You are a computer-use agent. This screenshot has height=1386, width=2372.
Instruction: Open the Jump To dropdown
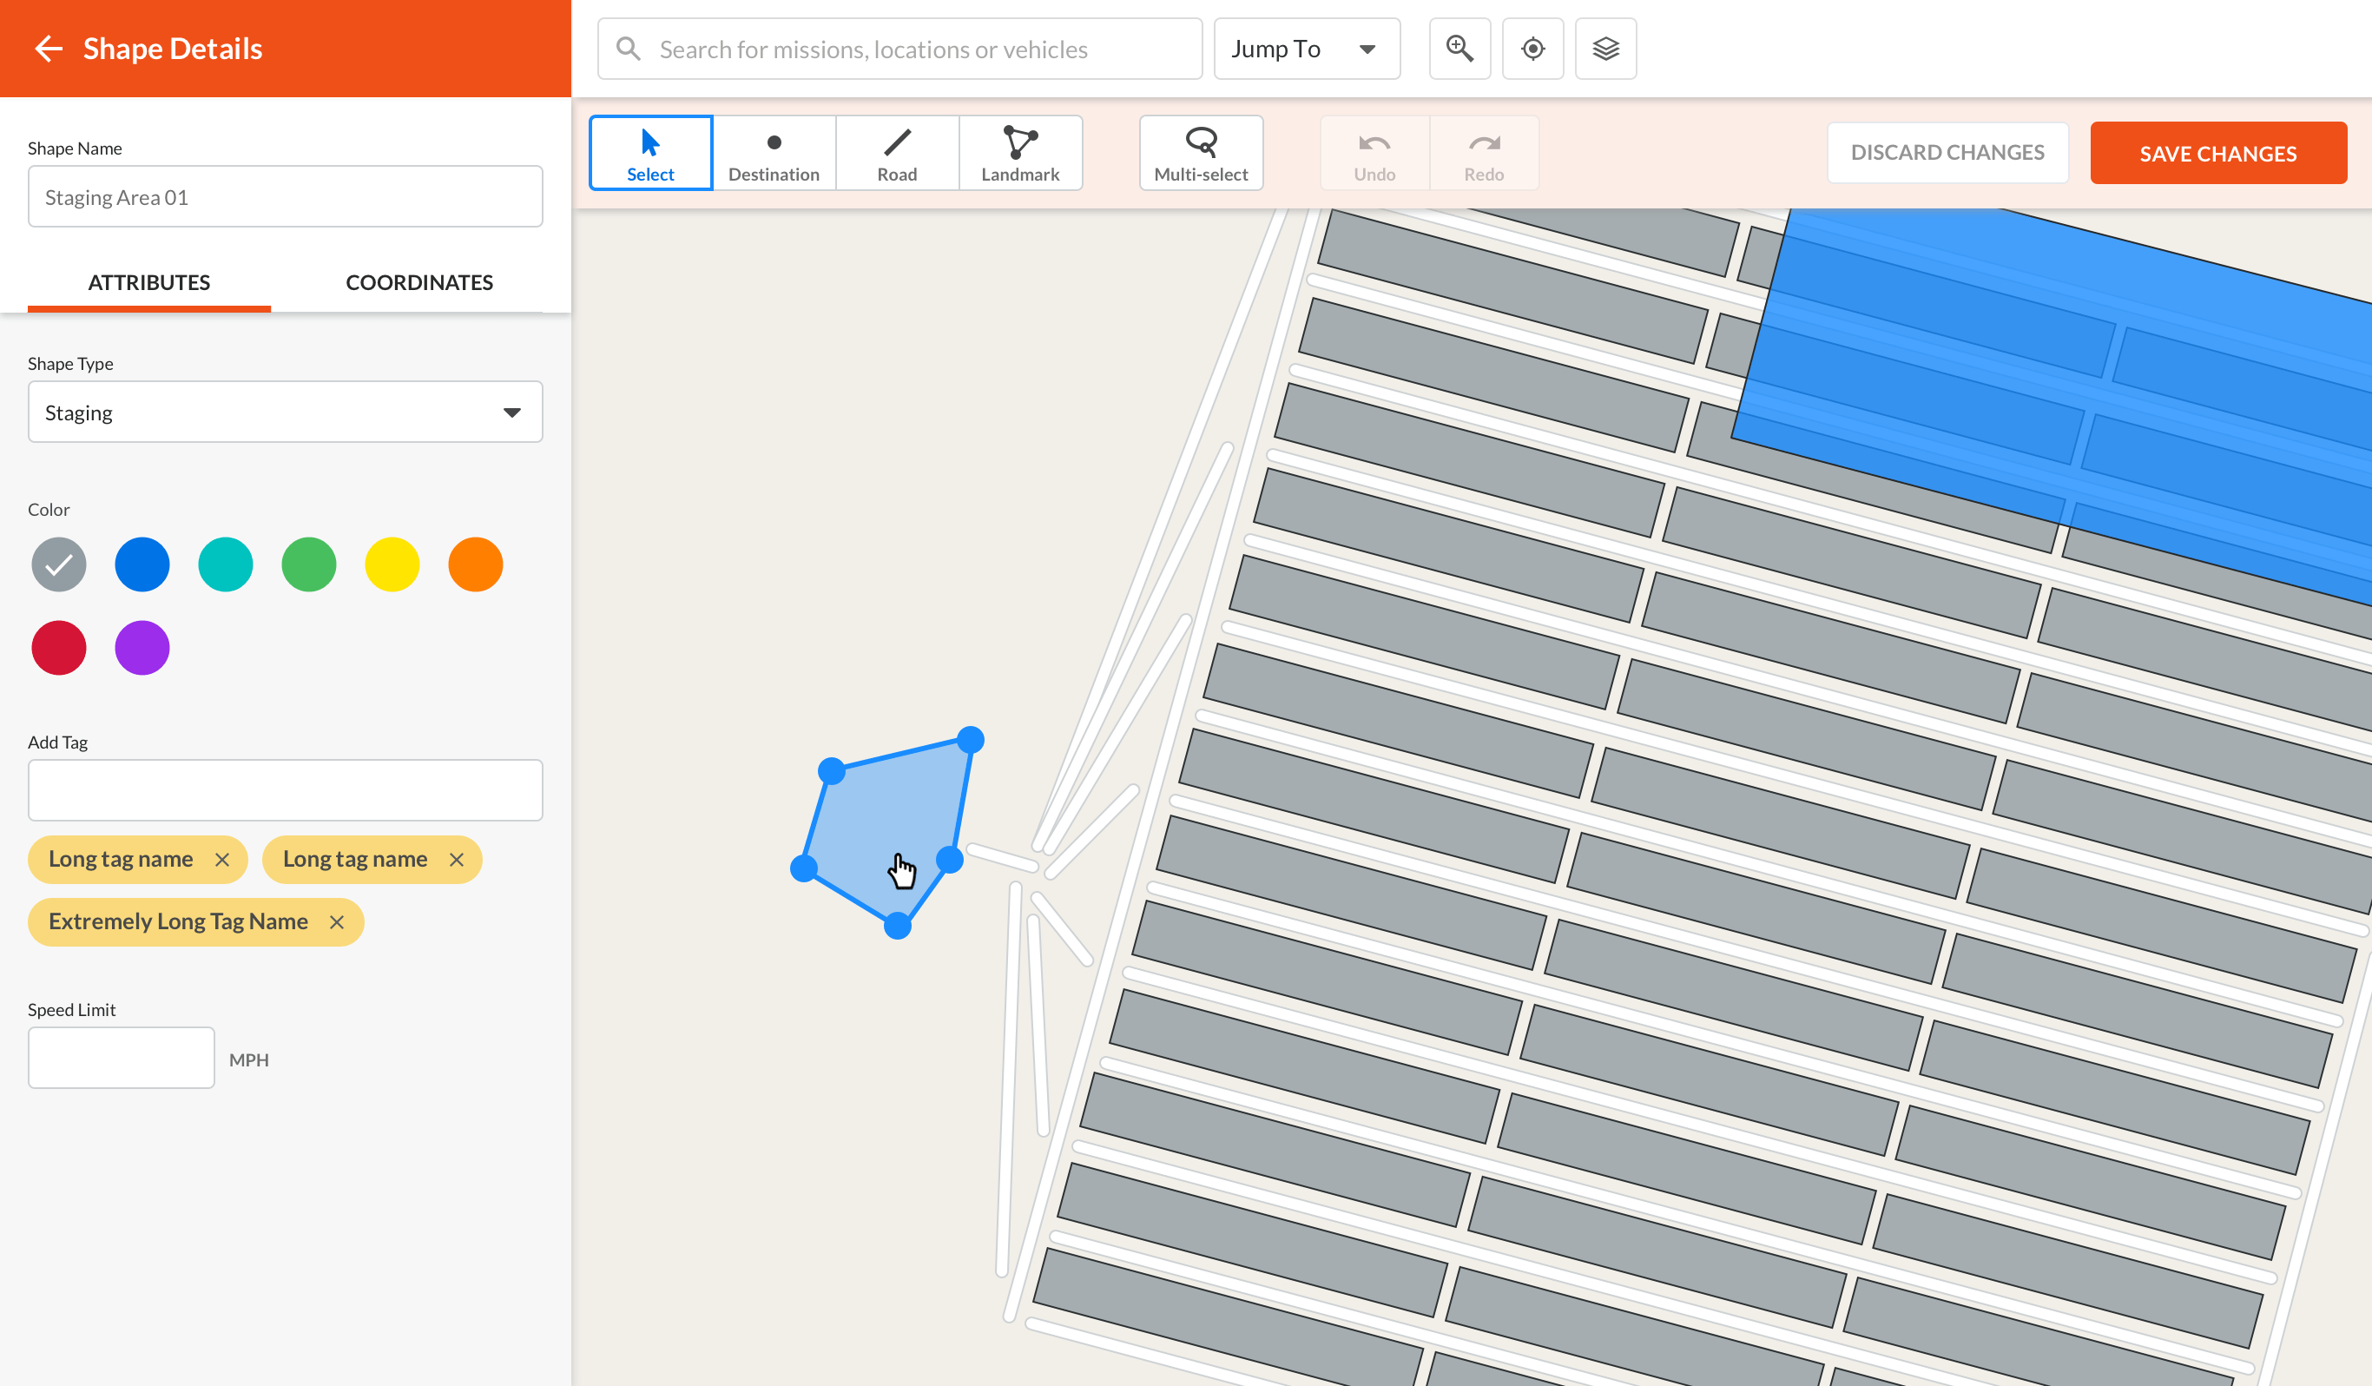coord(1306,49)
